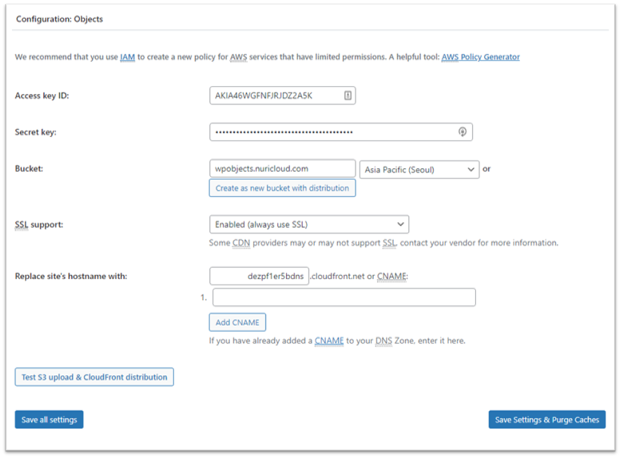Click the DNS abbreviation in the helper text
Viewport: 621px width, 458px height.
[x=383, y=341]
